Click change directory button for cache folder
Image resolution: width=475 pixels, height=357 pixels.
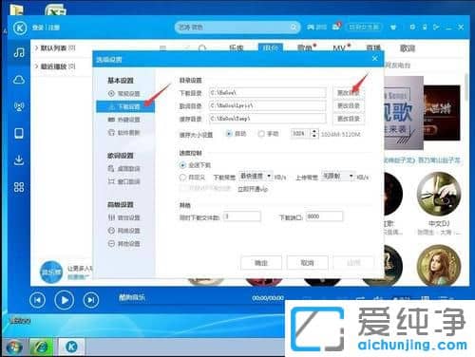point(349,119)
